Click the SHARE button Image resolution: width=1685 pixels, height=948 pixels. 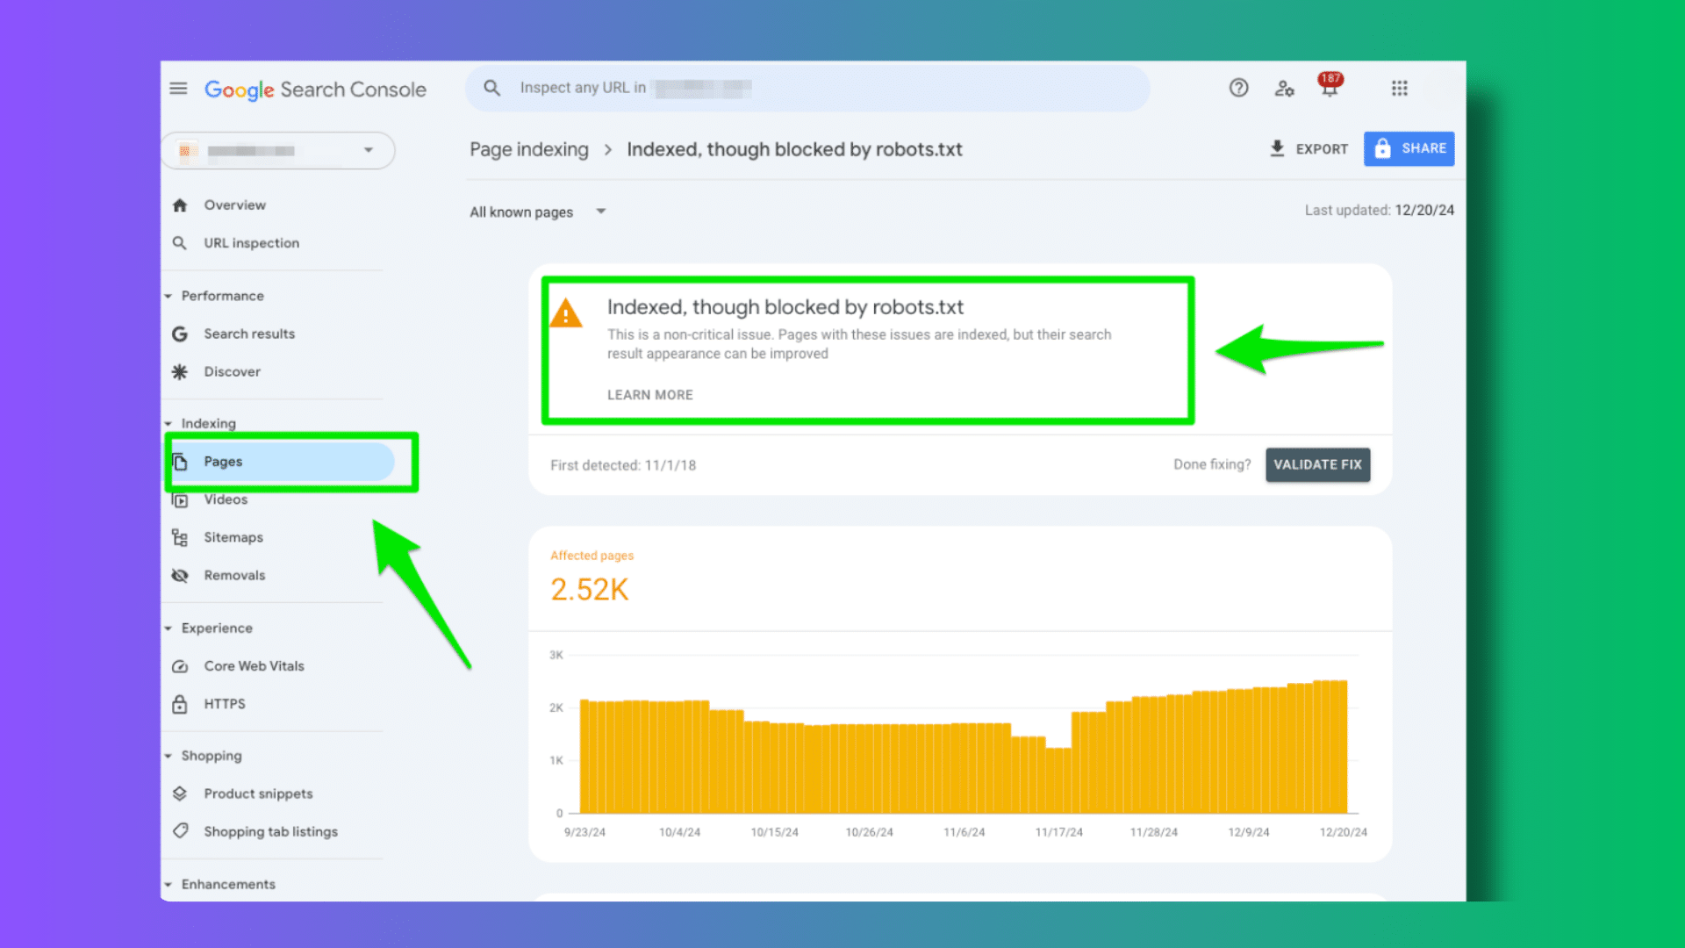1409,148
